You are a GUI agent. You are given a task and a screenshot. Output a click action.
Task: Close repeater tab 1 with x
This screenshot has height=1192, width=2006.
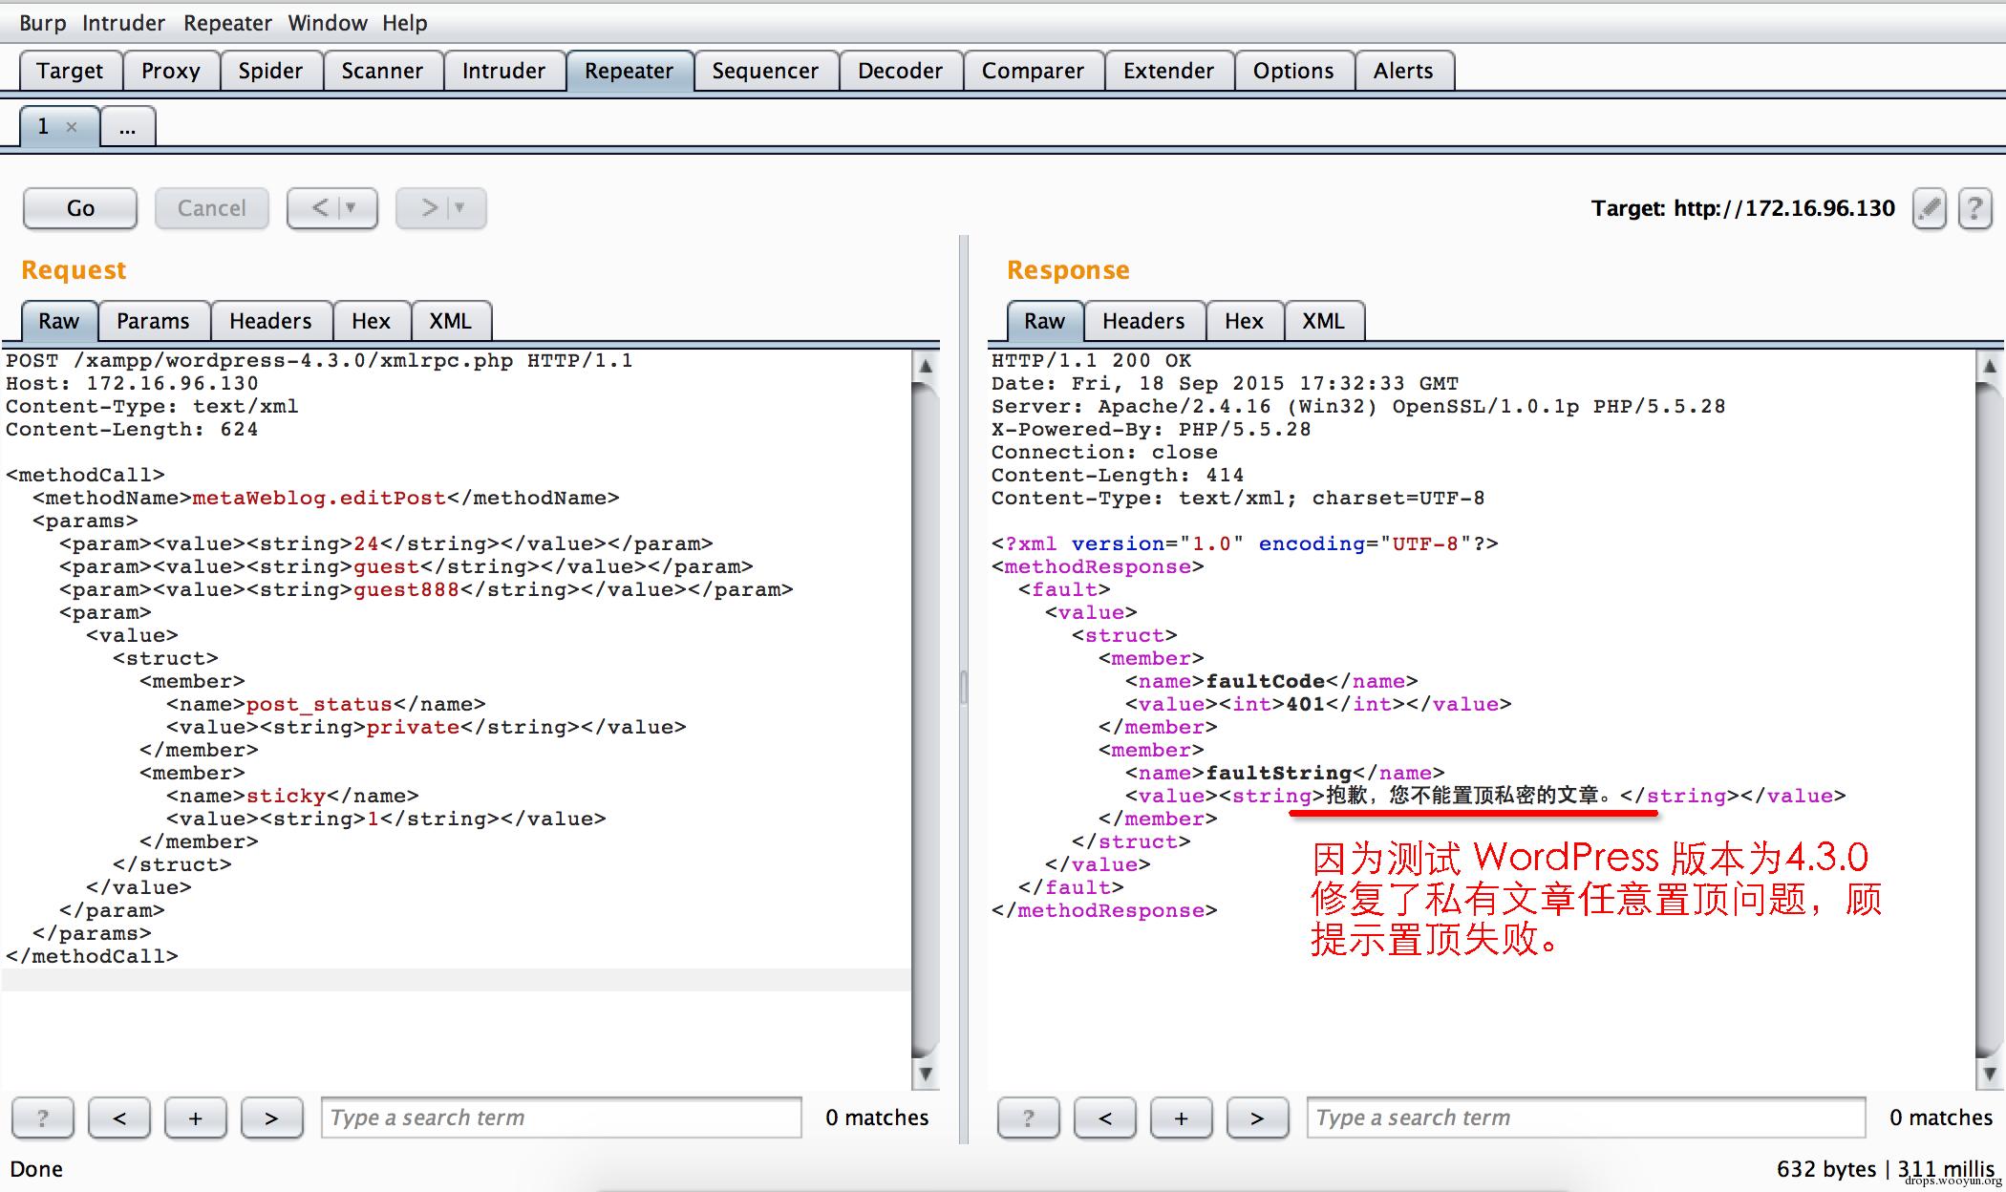coord(72,127)
